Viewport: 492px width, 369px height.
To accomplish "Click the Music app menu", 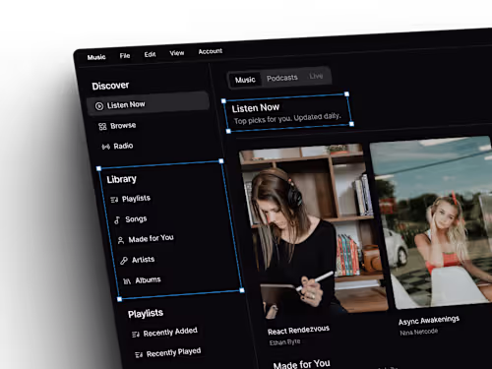I will pyautogui.click(x=96, y=57).
